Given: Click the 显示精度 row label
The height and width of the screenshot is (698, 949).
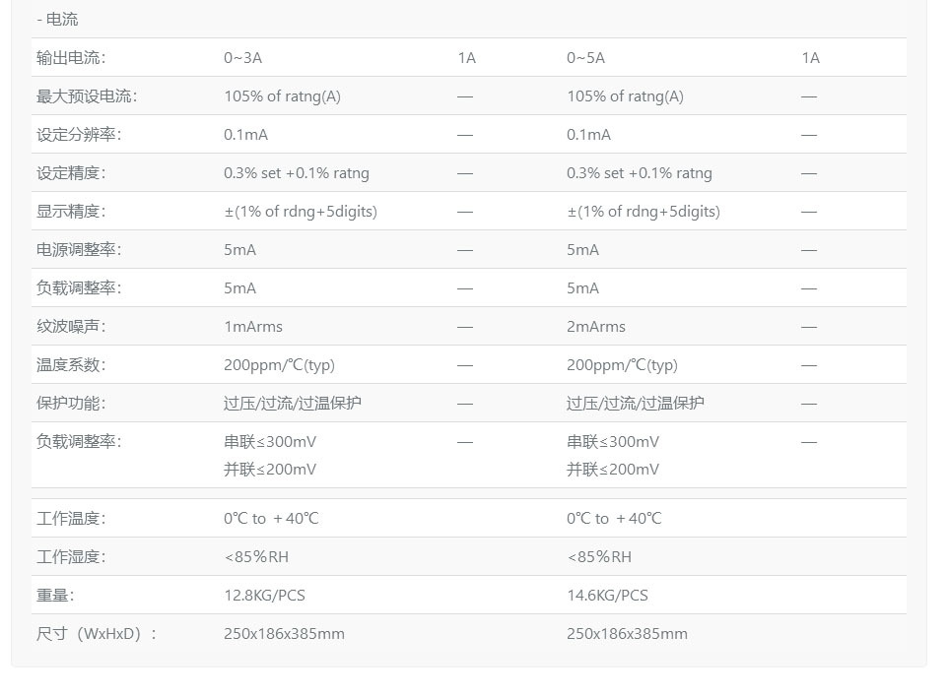Looking at the screenshot, I should 70,211.
